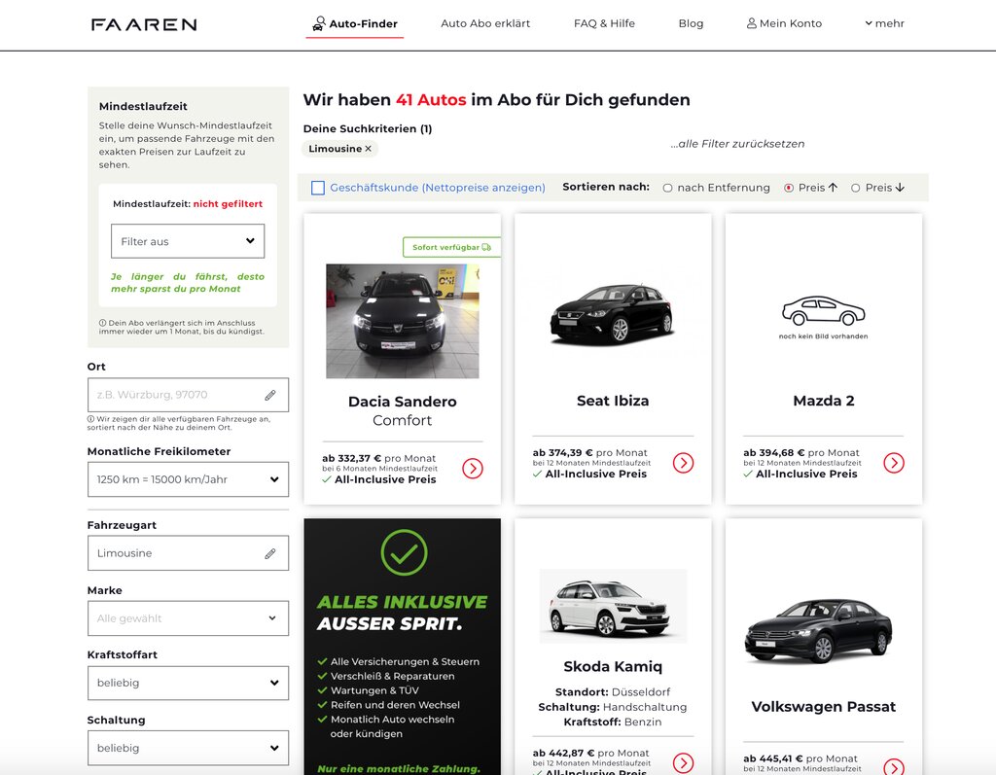Image resolution: width=996 pixels, height=775 pixels.
Task: Open Mein Konto account page
Action: point(784,23)
